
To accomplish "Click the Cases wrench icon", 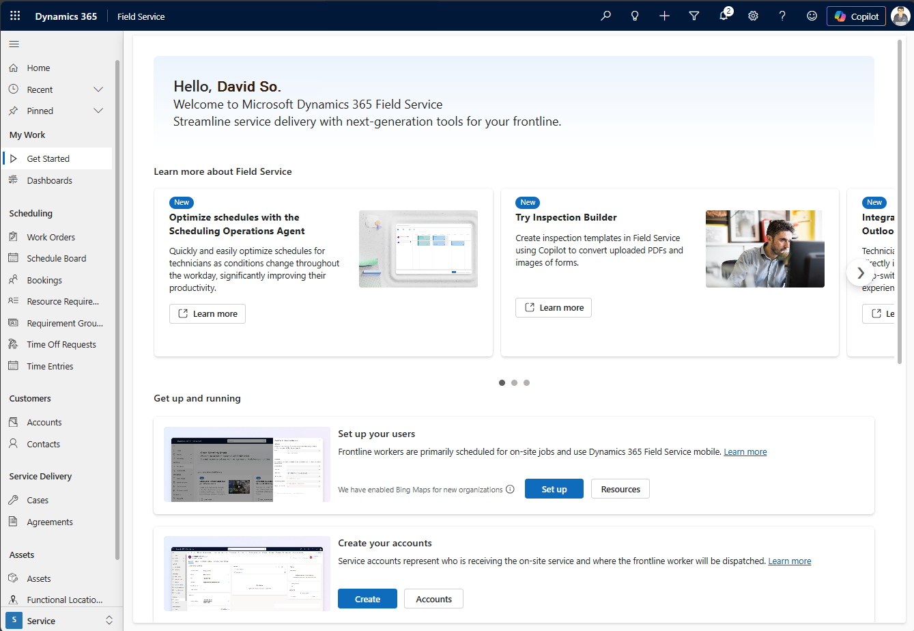I will 13,500.
